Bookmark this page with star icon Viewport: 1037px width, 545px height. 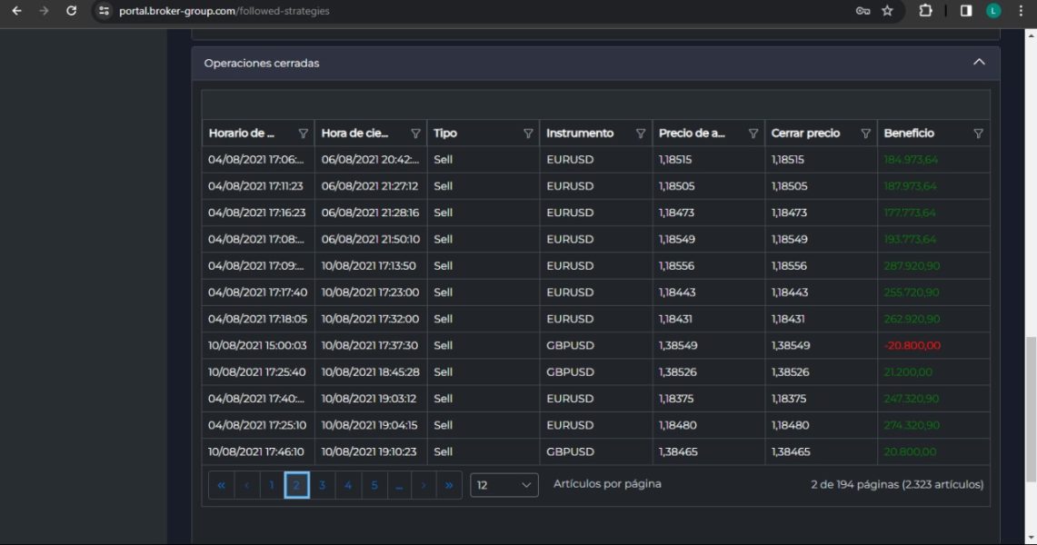pyautogui.click(x=888, y=11)
